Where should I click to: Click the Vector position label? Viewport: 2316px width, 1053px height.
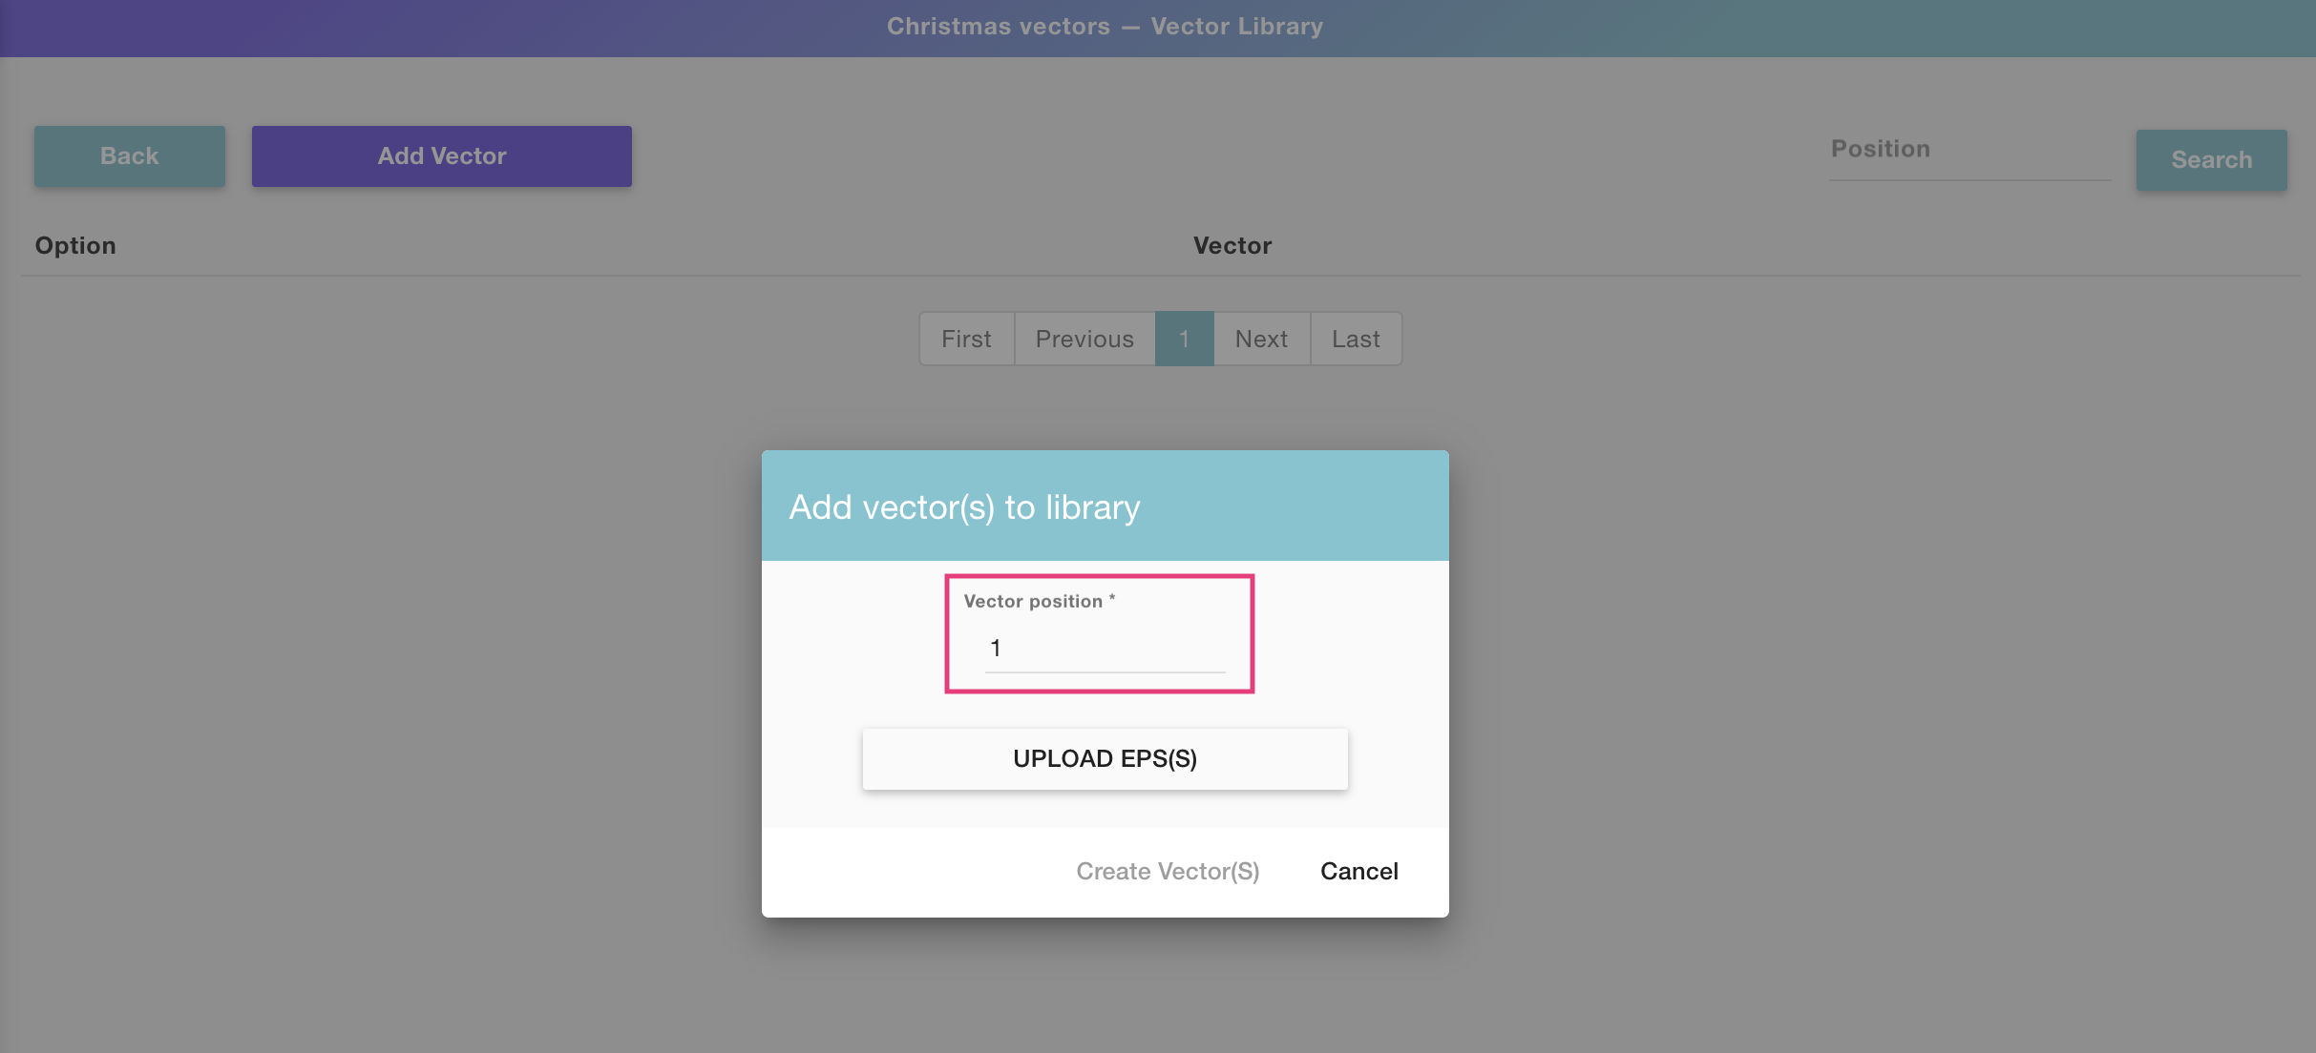pos(1033,602)
